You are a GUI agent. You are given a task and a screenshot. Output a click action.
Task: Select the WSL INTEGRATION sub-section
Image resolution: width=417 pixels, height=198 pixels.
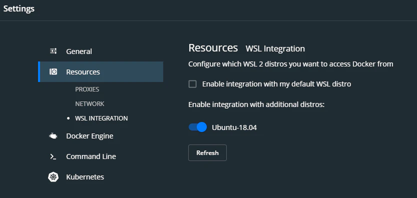101,118
